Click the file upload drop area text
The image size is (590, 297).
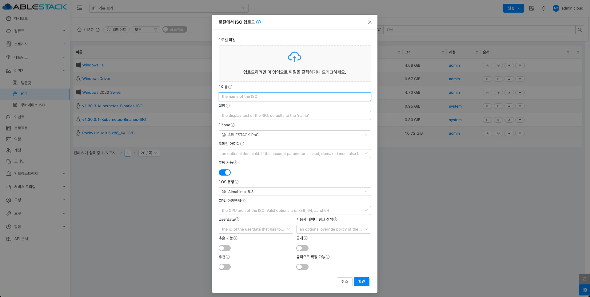pyautogui.click(x=295, y=72)
